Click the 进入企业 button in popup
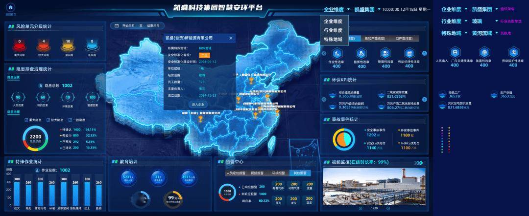 pyautogui.click(x=199, y=104)
